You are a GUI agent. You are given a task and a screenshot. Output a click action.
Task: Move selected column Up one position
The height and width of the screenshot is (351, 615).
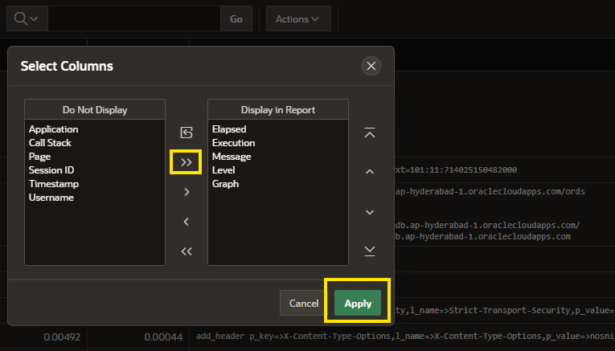pyautogui.click(x=370, y=172)
